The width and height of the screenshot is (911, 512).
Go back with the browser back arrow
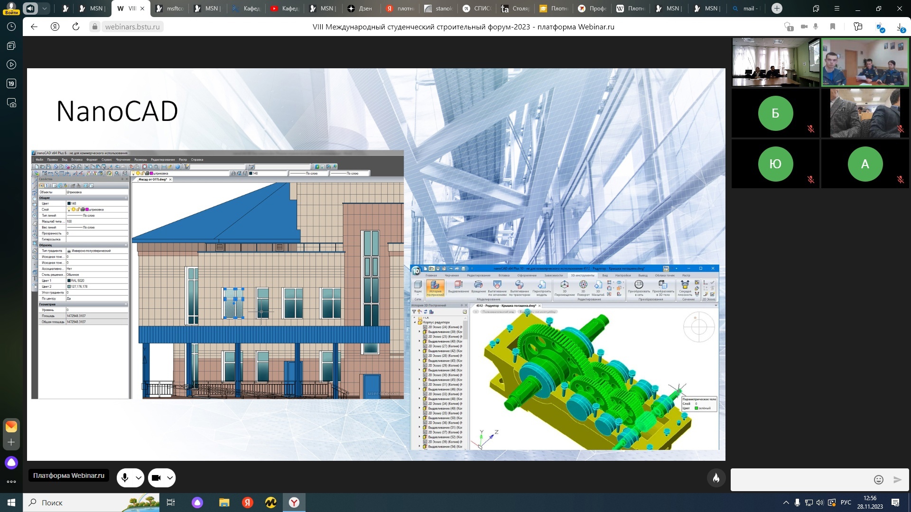coord(34,27)
